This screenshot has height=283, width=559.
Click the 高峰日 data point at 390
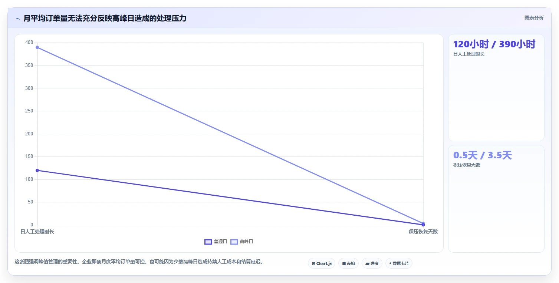pyautogui.click(x=37, y=47)
